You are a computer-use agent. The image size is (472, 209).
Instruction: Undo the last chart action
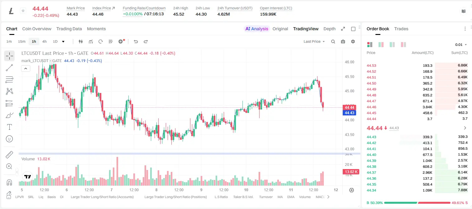coord(136,41)
